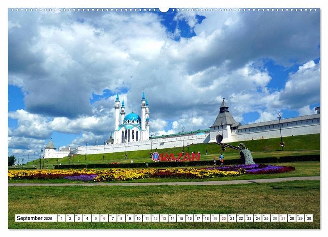Screen dimensions: 328x237
Task: Select day 17 in the calendar strip
Action: click(198, 218)
